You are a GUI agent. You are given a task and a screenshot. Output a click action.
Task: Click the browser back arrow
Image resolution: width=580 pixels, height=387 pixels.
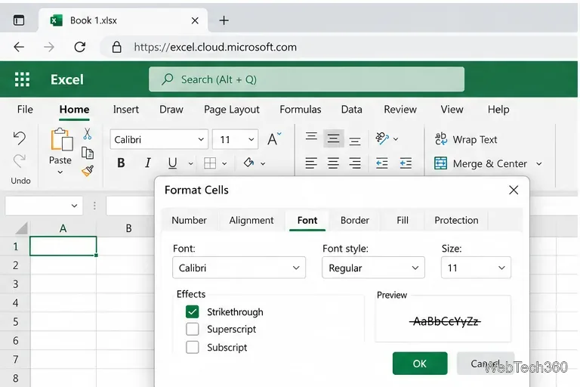[x=19, y=47]
